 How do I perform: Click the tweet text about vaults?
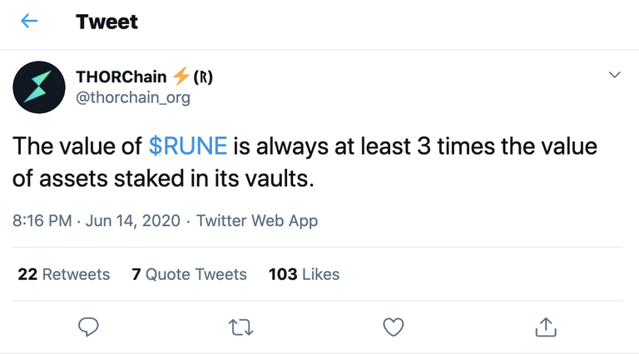coord(305,162)
